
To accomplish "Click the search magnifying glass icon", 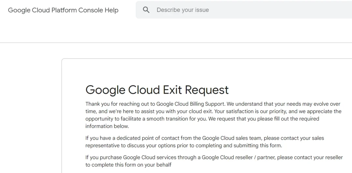I will [x=146, y=10].
